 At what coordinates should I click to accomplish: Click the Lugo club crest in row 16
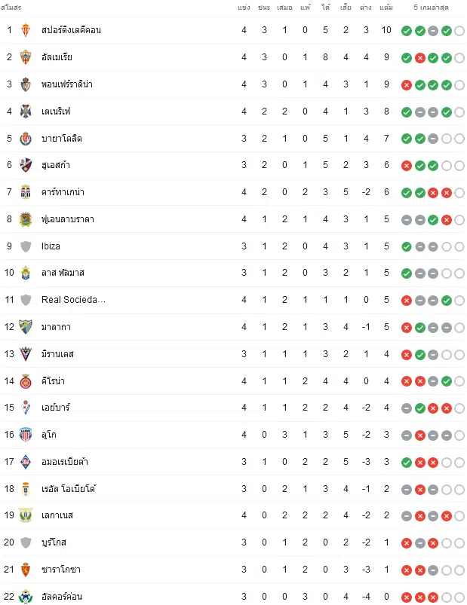[x=26, y=435]
